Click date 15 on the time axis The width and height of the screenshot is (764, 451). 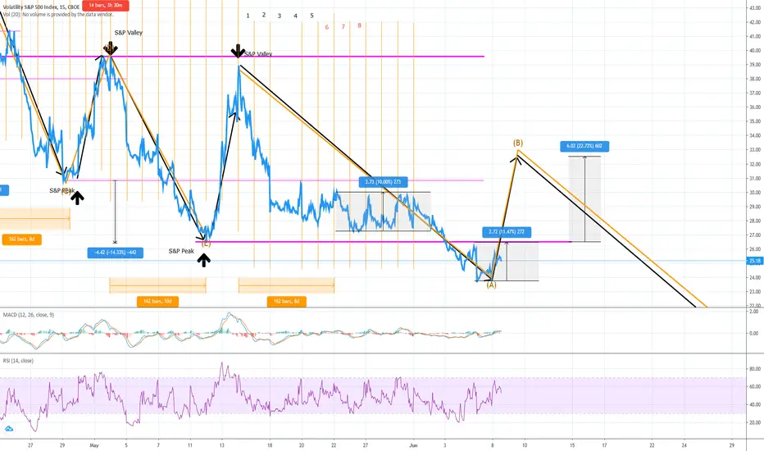[x=572, y=445]
